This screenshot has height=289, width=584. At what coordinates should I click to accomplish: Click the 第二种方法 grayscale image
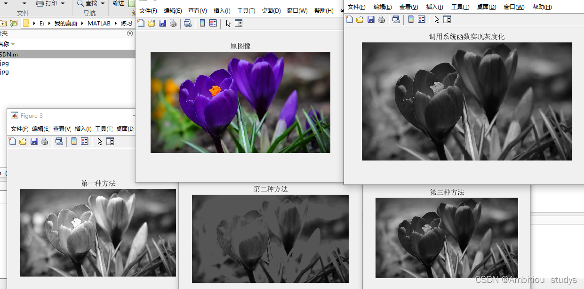[270, 239]
